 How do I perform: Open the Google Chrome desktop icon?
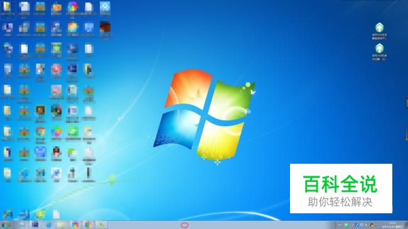pos(40,131)
